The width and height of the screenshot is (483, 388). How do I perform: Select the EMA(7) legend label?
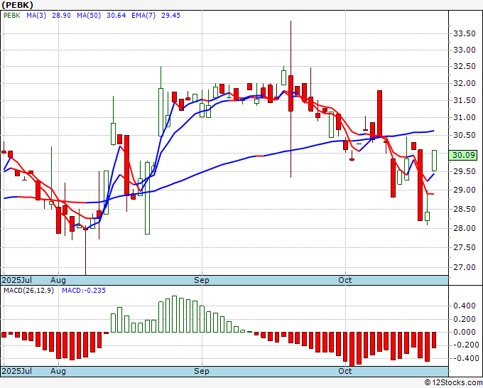(143, 16)
